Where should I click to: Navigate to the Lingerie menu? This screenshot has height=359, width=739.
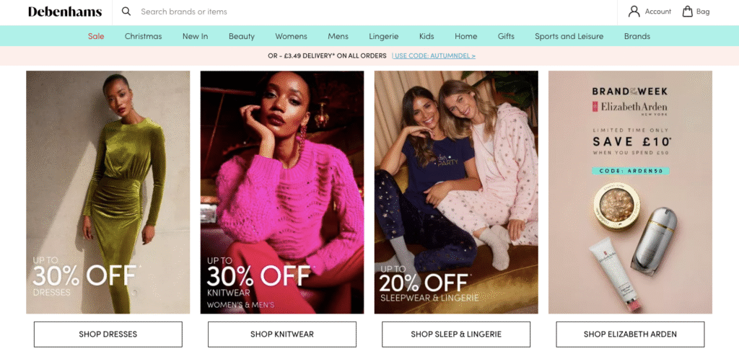point(384,36)
